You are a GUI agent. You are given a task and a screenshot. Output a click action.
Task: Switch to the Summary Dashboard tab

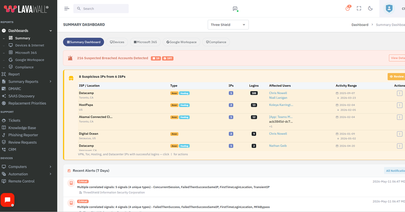pyautogui.click(x=83, y=42)
